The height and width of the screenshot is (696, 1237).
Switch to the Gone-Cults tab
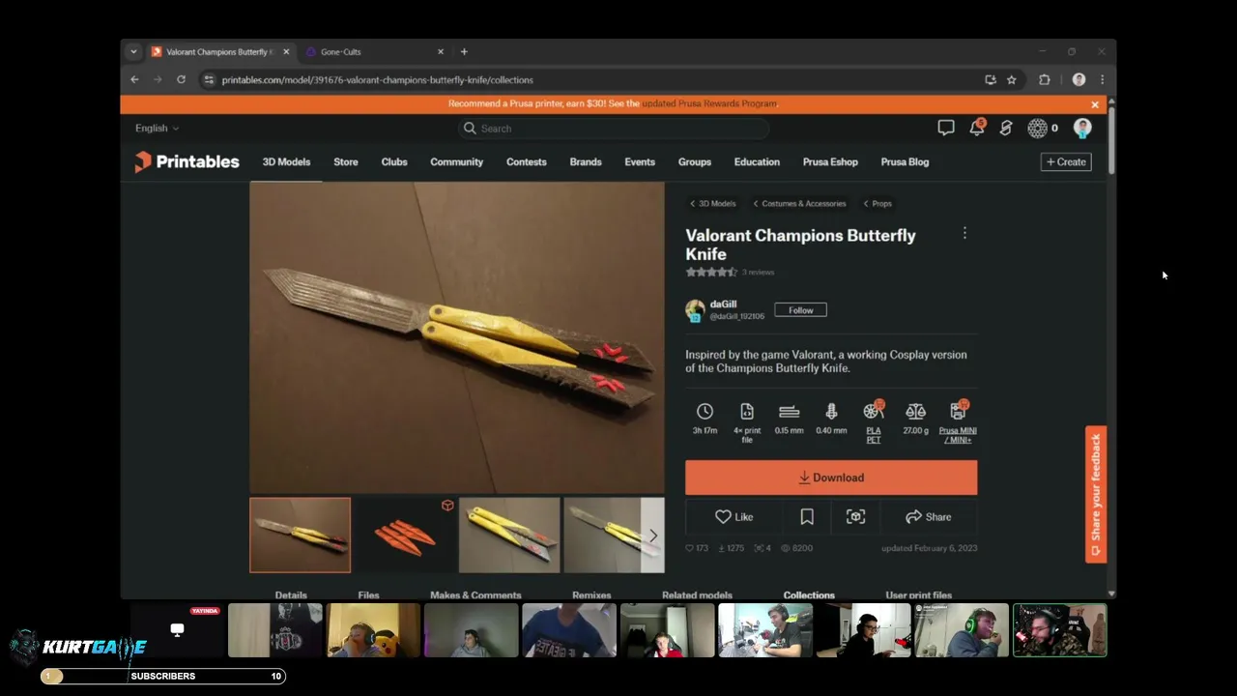point(375,52)
